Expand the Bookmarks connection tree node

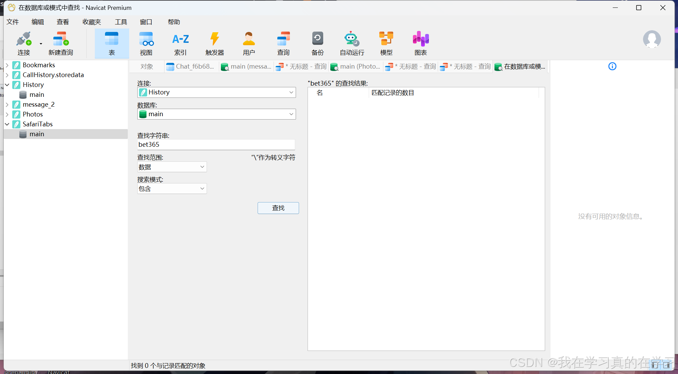click(x=7, y=65)
